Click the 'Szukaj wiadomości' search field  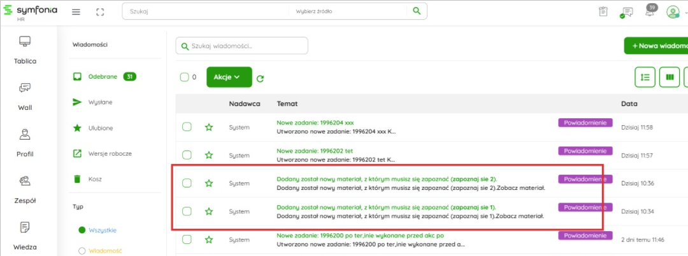242,46
